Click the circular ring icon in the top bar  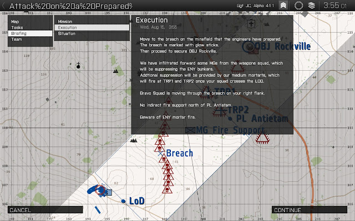[298, 6]
